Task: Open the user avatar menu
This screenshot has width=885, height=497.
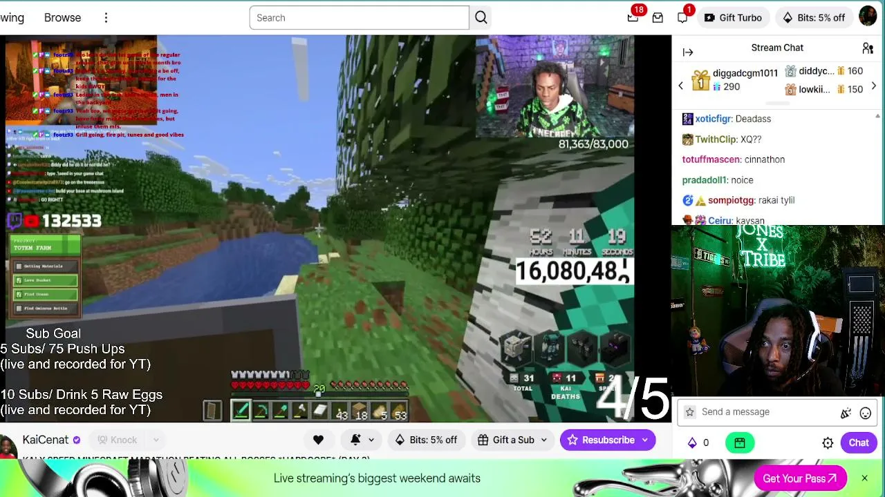Action: tap(868, 17)
